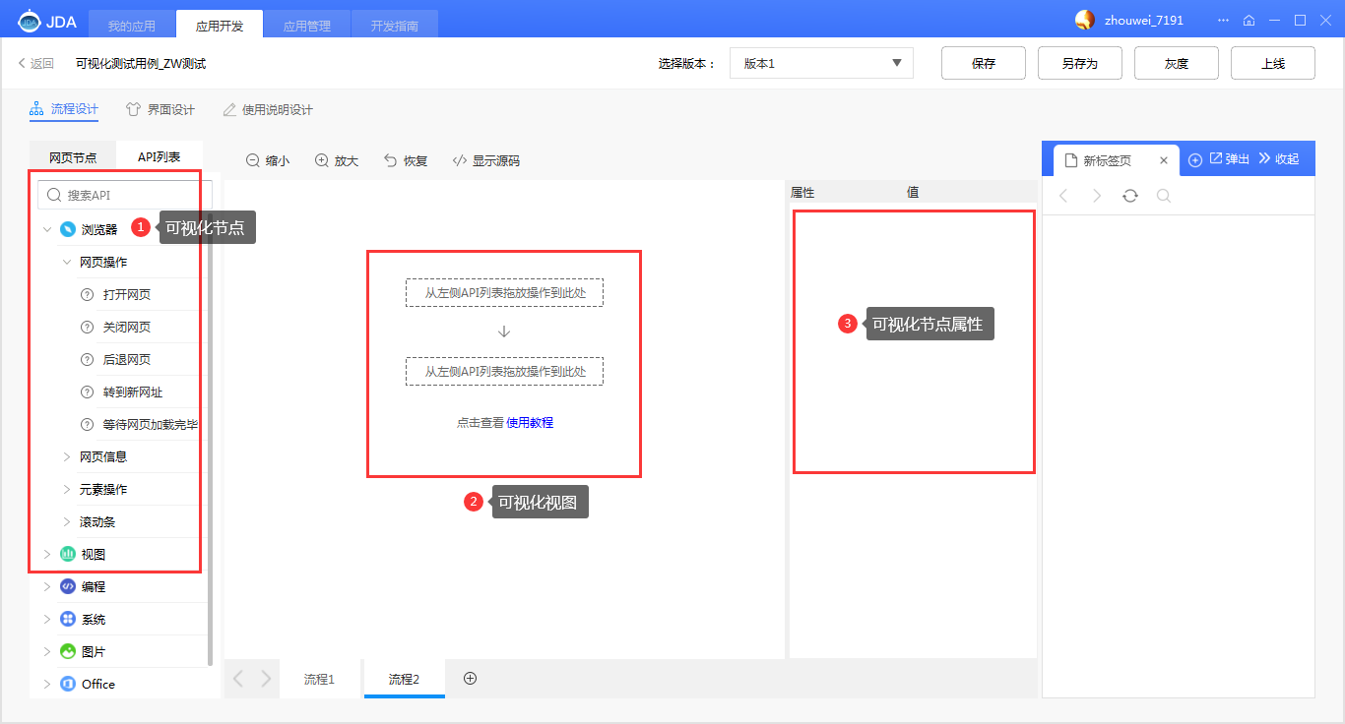Click the 返回 back link
The width and height of the screenshot is (1345, 724).
coord(36,63)
